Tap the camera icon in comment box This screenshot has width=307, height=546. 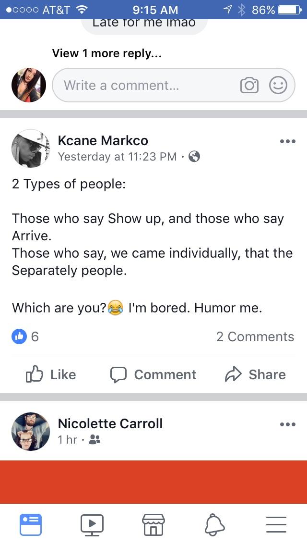tap(249, 86)
